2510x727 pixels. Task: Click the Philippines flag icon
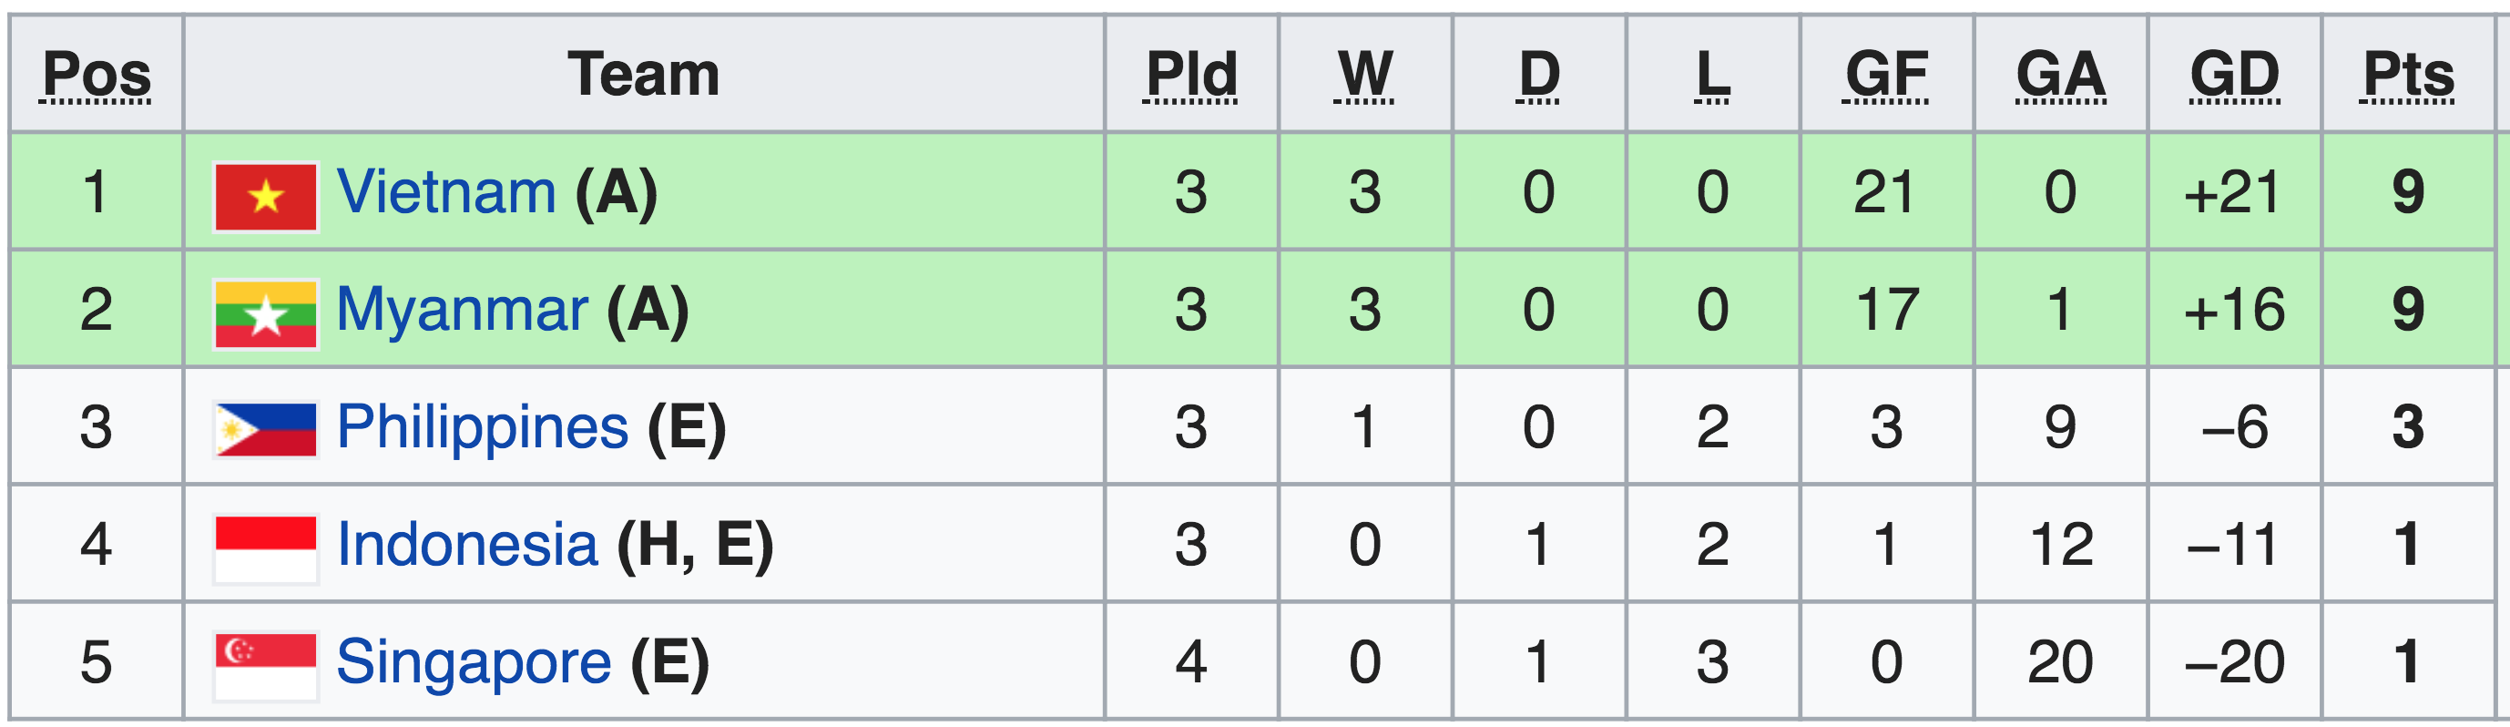265,430
